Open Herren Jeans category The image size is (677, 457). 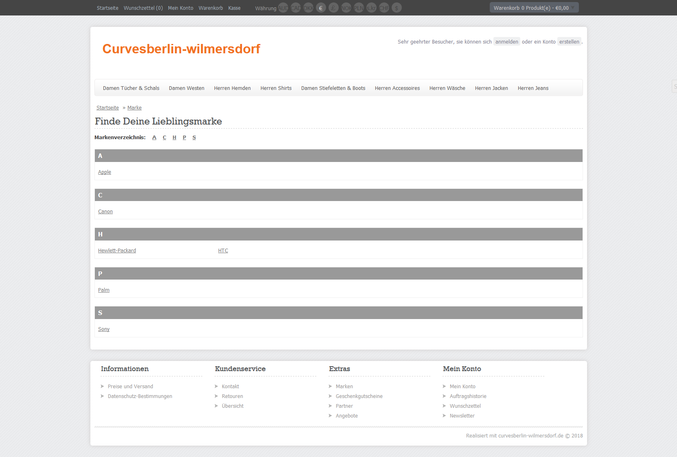click(x=533, y=88)
